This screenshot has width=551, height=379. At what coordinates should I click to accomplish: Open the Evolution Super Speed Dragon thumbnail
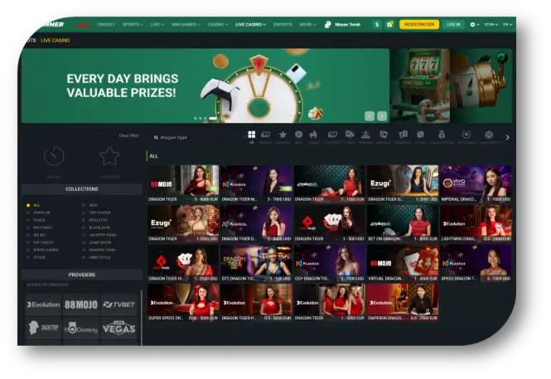183,303
